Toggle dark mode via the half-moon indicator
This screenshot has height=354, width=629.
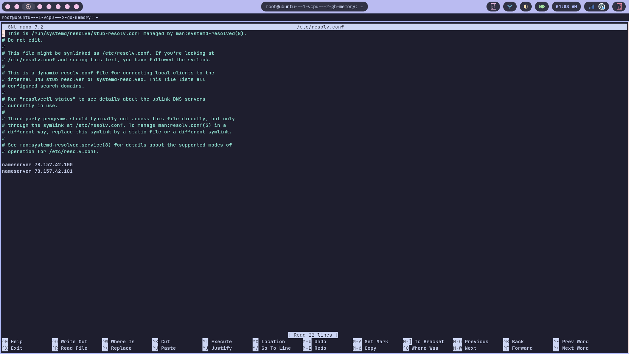coord(525,7)
